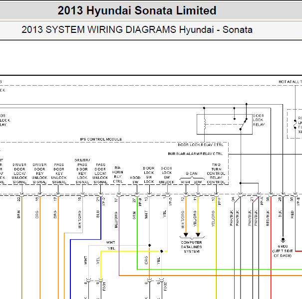The height and width of the screenshot is (299, 302).
Task: Select the "HOT AT ALL" label at top right
Action: (290, 82)
